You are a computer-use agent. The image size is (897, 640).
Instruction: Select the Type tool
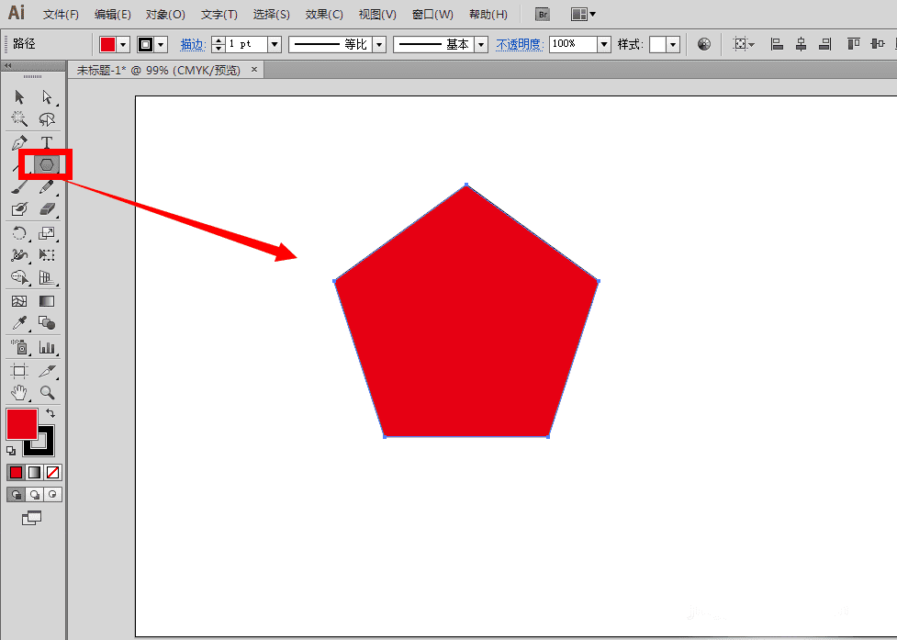coord(47,142)
